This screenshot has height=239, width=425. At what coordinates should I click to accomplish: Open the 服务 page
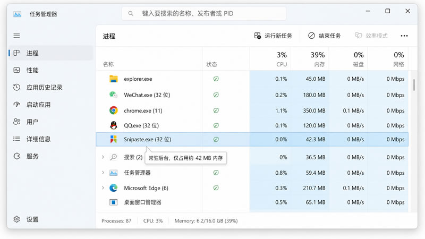pyautogui.click(x=52, y=156)
